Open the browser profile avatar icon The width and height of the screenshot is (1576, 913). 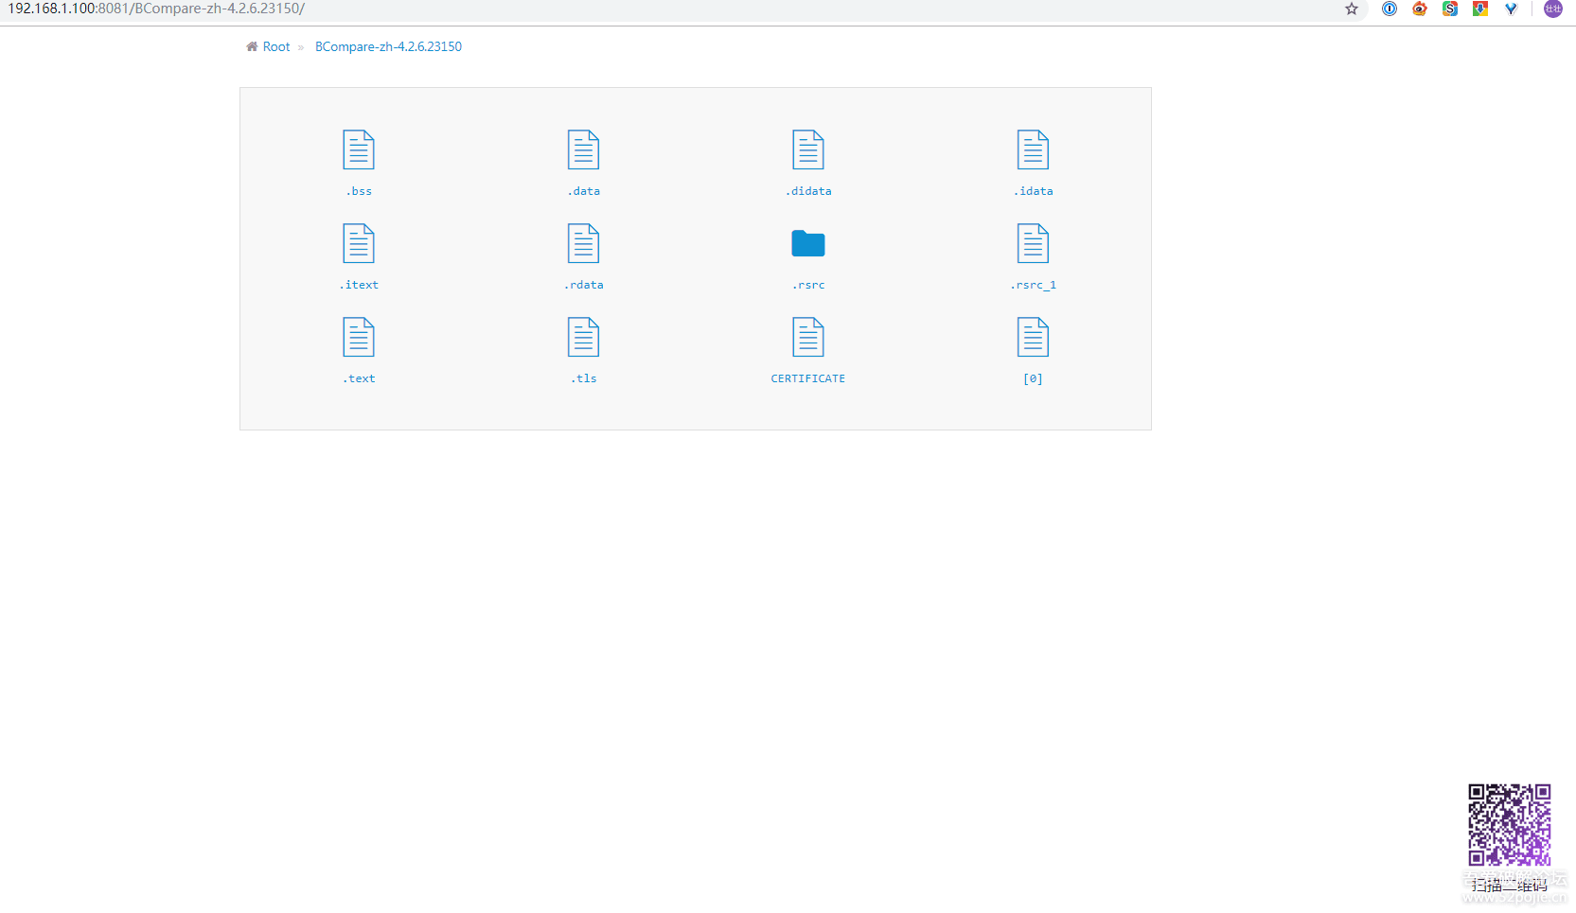tap(1552, 9)
